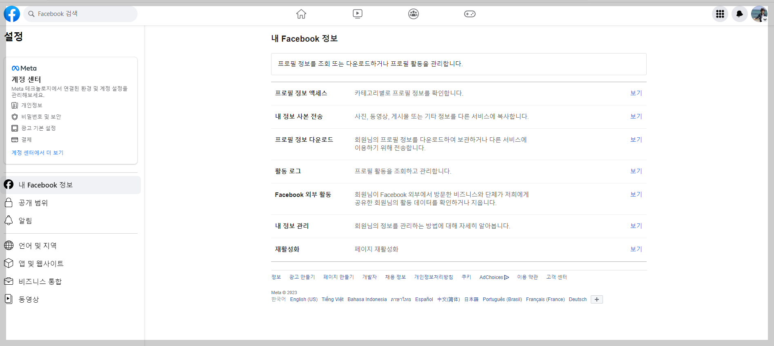Screen dimensions: 774x346
Task: Switch language to Deutsch
Action: 578,299
